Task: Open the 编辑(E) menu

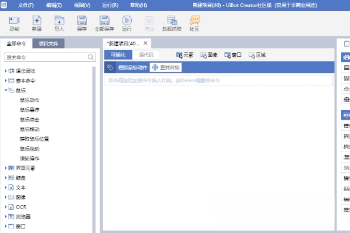Action: pyautogui.click(x=54, y=5)
